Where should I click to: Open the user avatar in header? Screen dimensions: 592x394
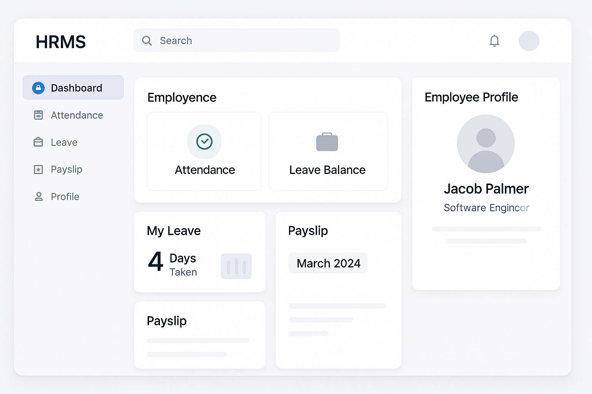tap(529, 41)
